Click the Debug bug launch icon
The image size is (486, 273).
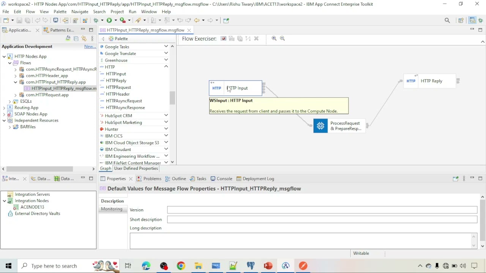pos(96,20)
